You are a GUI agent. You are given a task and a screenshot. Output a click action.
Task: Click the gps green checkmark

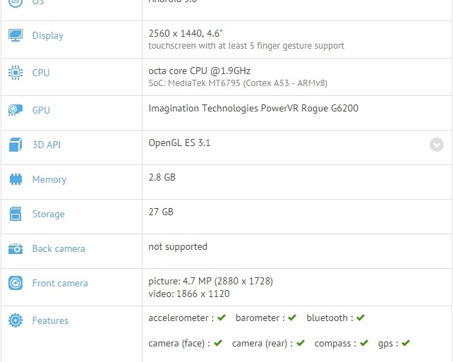coord(406,344)
